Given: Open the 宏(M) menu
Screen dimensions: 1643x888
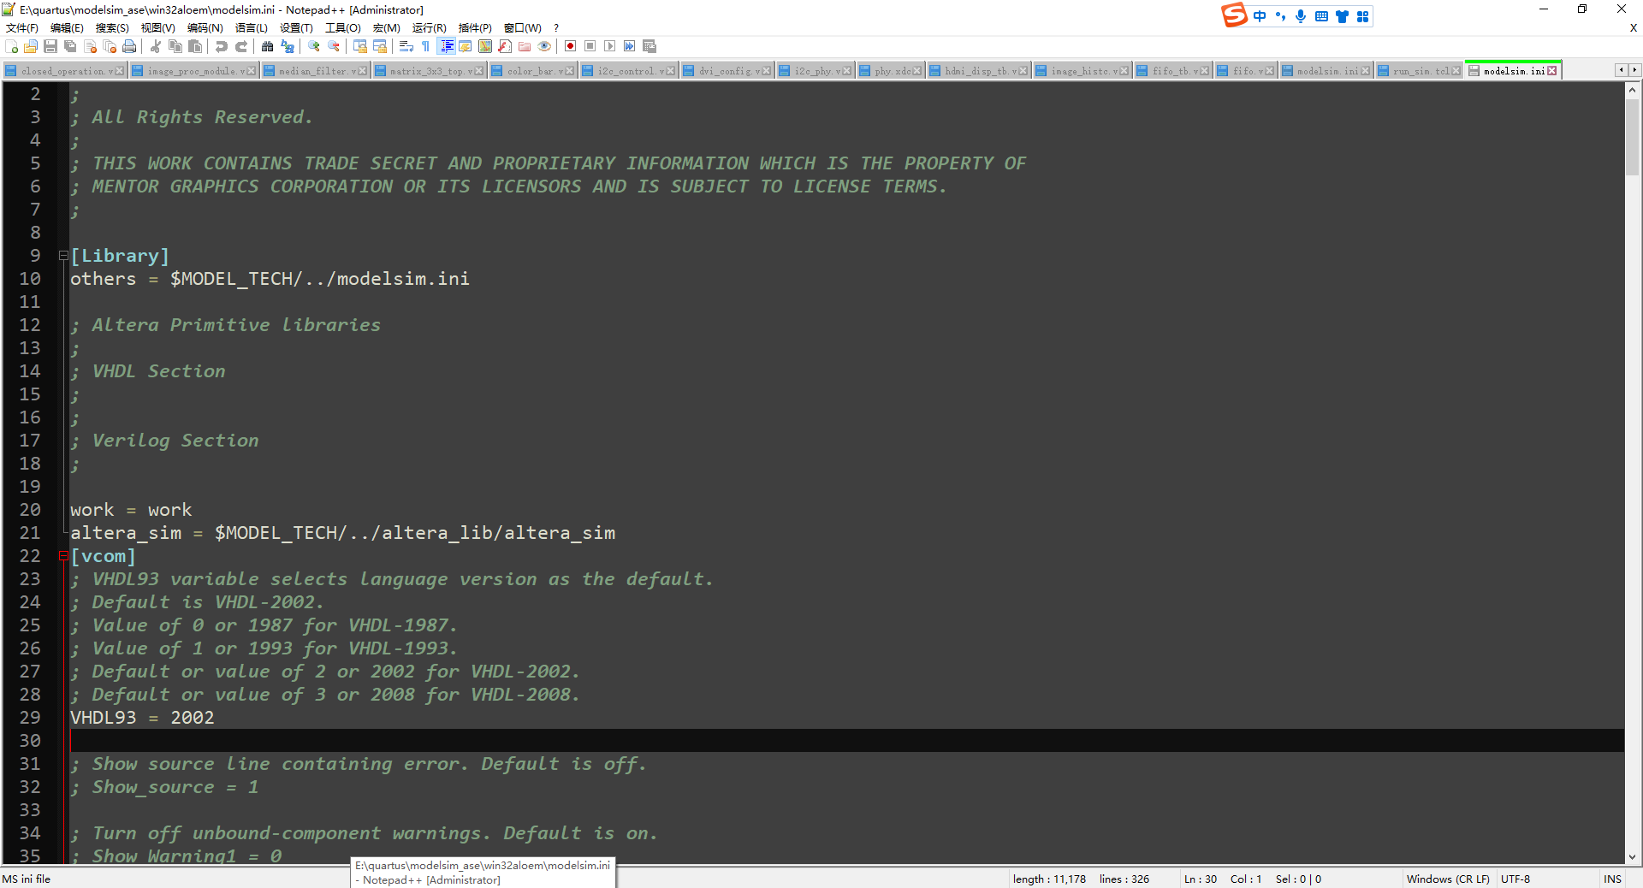Looking at the screenshot, I should tap(386, 28).
